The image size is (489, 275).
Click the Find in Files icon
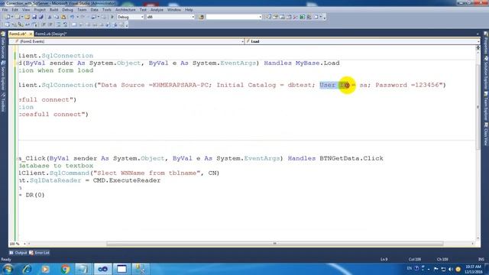(x=201, y=17)
